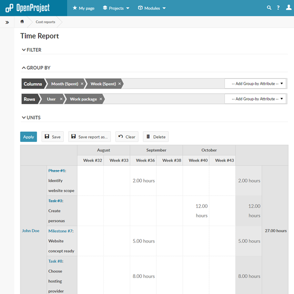Click Save report as... button
This screenshot has width=294, height=294.
click(89, 137)
